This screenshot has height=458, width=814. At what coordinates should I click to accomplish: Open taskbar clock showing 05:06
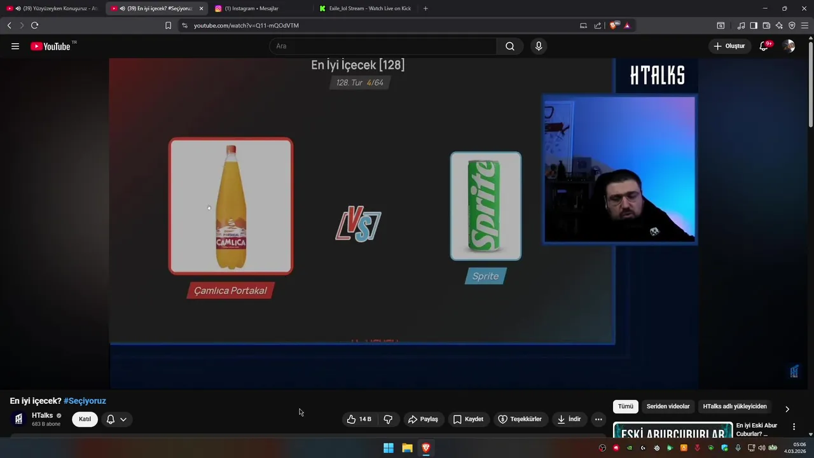click(796, 448)
